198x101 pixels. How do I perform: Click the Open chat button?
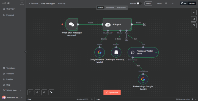(x=112, y=92)
